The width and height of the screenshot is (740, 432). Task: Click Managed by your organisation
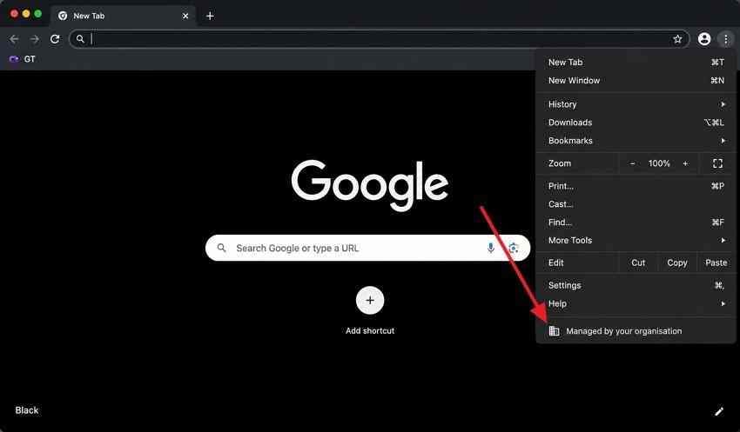[x=636, y=331]
